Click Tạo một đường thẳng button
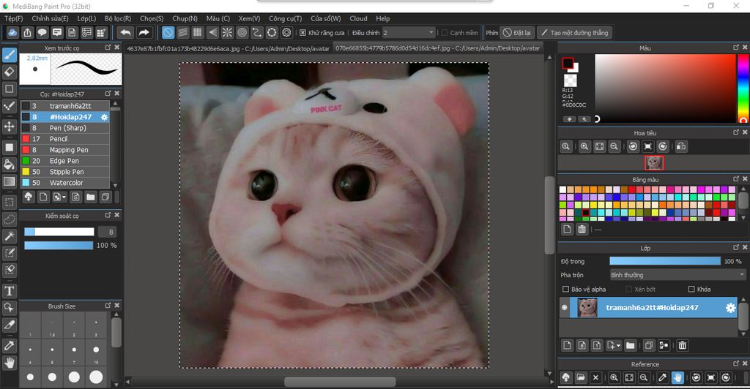This screenshot has width=750, height=389. point(574,32)
